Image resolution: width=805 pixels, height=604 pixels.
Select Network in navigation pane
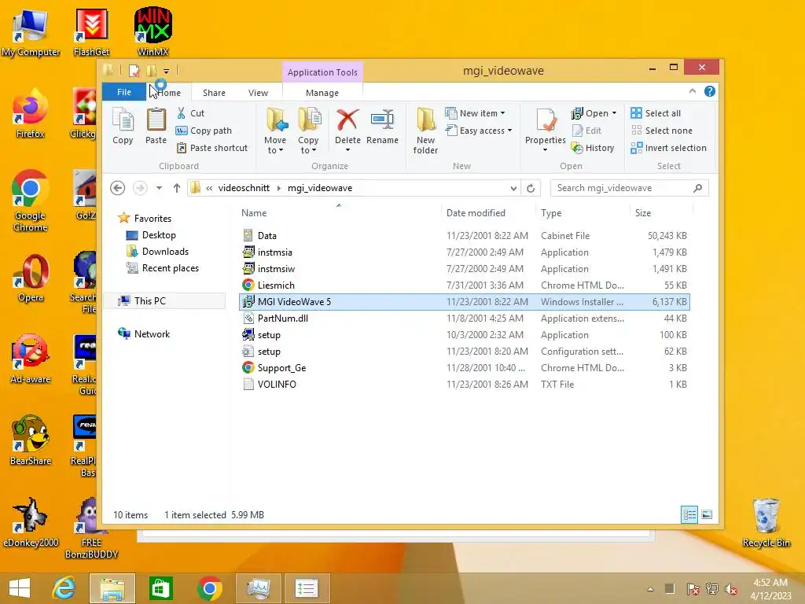[152, 333]
